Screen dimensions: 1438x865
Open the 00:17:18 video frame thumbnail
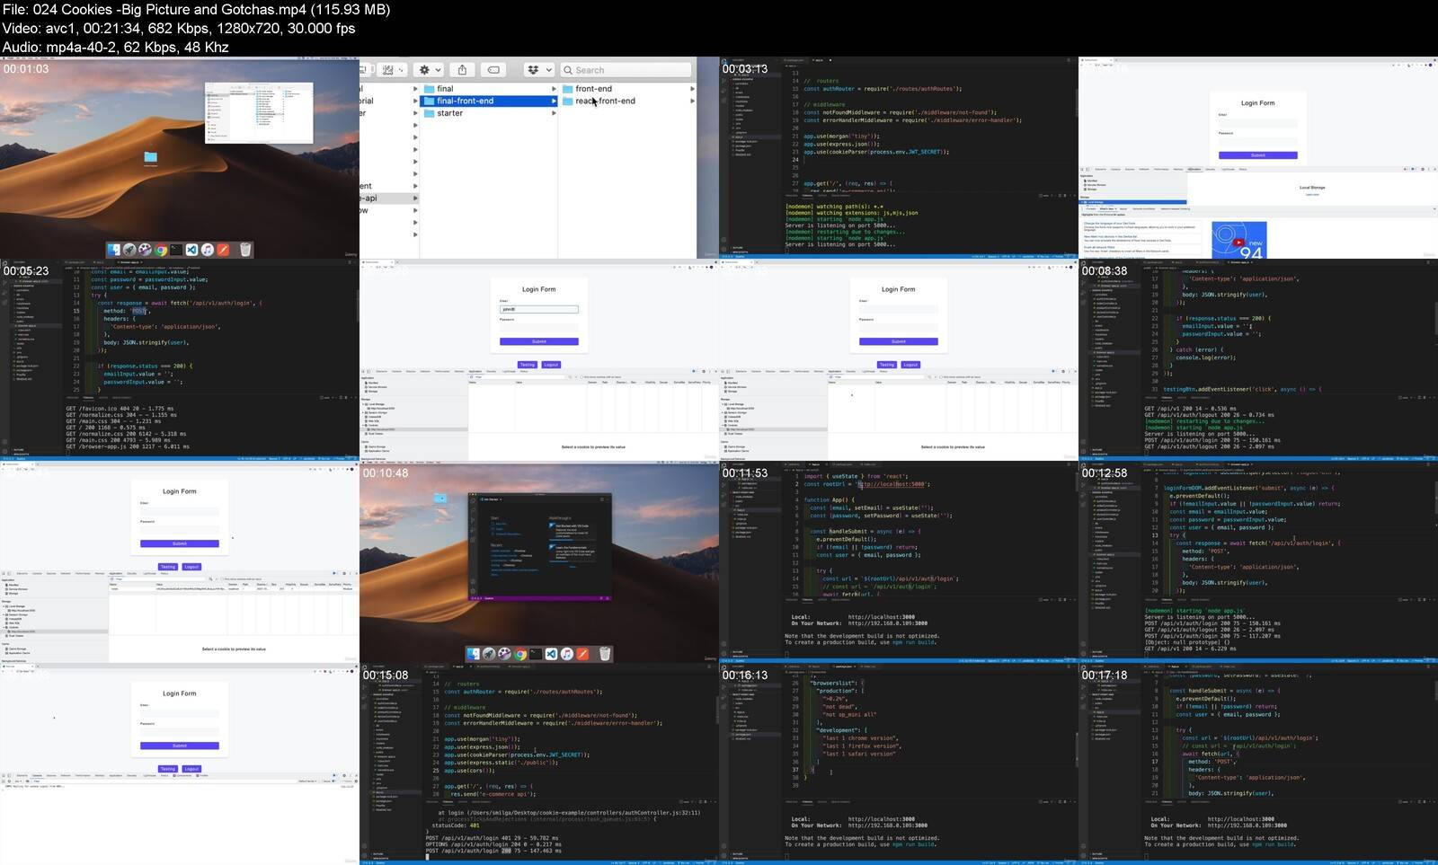pos(1258,764)
